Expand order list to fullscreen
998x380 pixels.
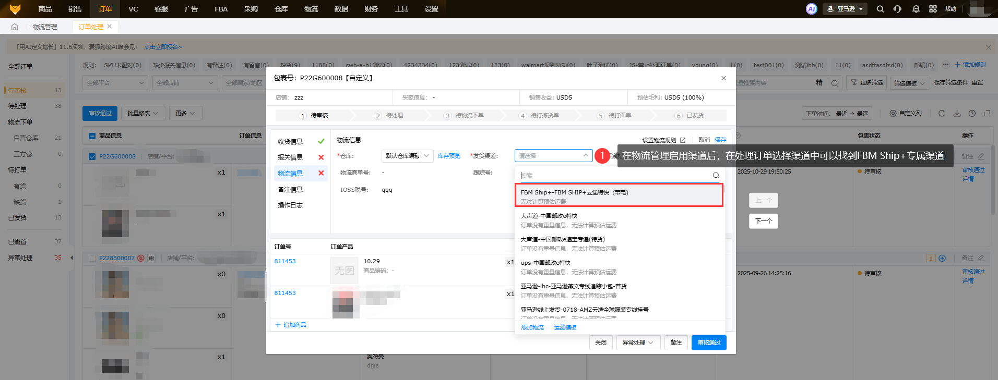(987, 113)
